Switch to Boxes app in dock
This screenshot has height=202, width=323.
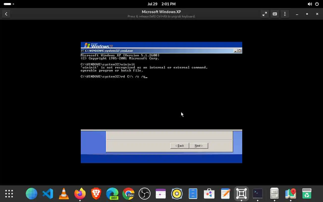pos(241,194)
